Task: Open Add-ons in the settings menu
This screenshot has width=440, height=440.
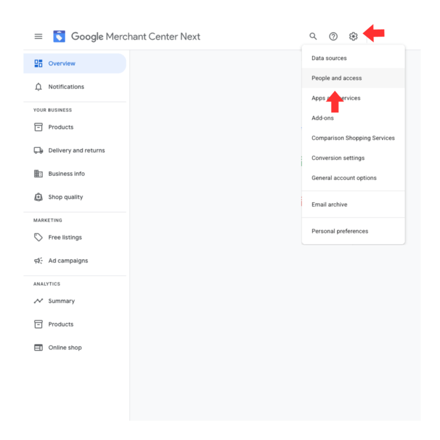Action: 323,118
